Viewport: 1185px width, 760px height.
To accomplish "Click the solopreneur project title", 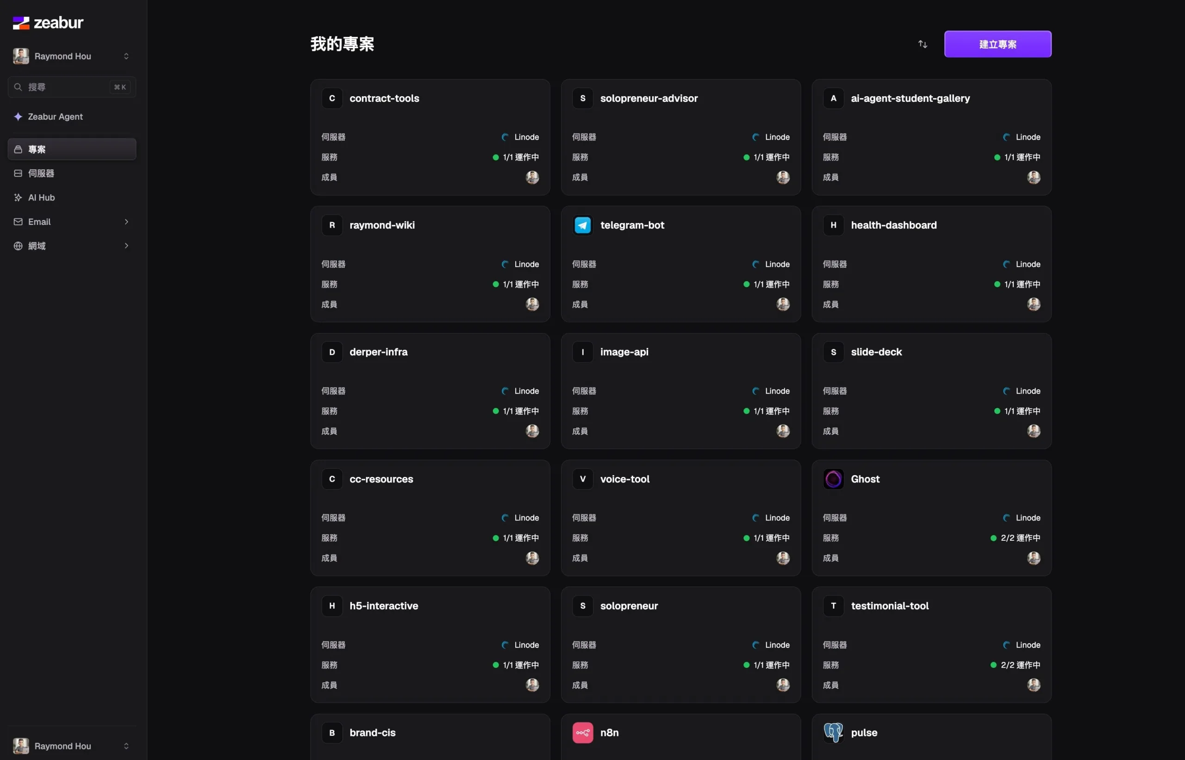I will pyautogui.click(x=629, y=606).
